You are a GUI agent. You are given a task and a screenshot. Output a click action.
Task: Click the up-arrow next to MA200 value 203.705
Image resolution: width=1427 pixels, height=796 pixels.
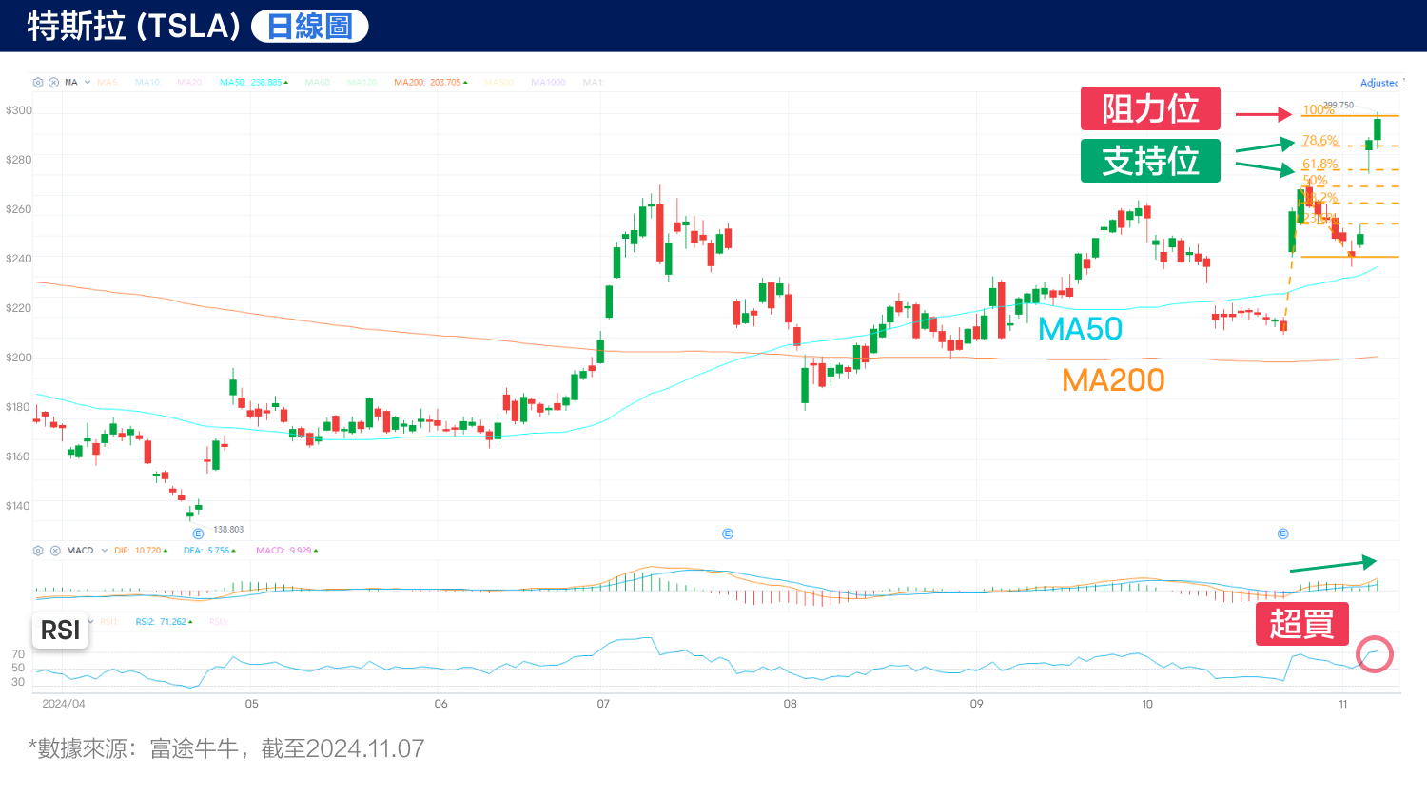pos(464,82)
